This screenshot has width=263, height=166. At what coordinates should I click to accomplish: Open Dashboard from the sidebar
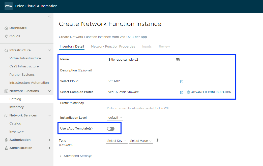click(18, 28)
